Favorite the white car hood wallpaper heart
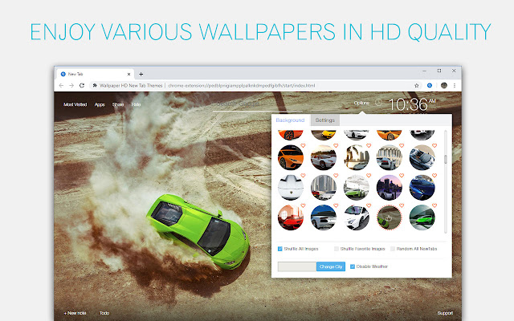Screen dimensions: 514x321 point(303,176)
